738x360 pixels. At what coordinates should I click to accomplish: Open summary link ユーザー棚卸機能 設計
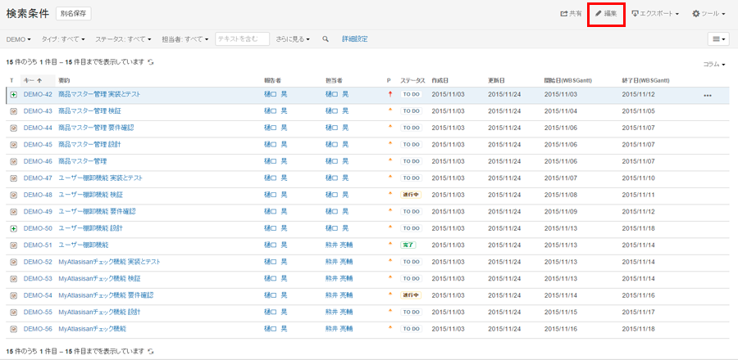pyautogui.click(x=91, y=228)
